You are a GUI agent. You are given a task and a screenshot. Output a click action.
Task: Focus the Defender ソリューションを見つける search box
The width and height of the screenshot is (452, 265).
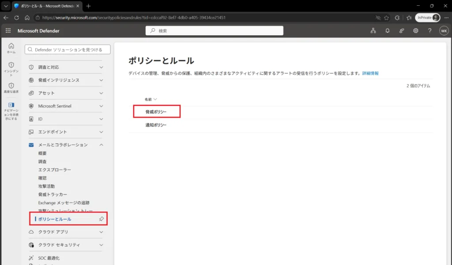pyautogui.click(x=68, y=49)
